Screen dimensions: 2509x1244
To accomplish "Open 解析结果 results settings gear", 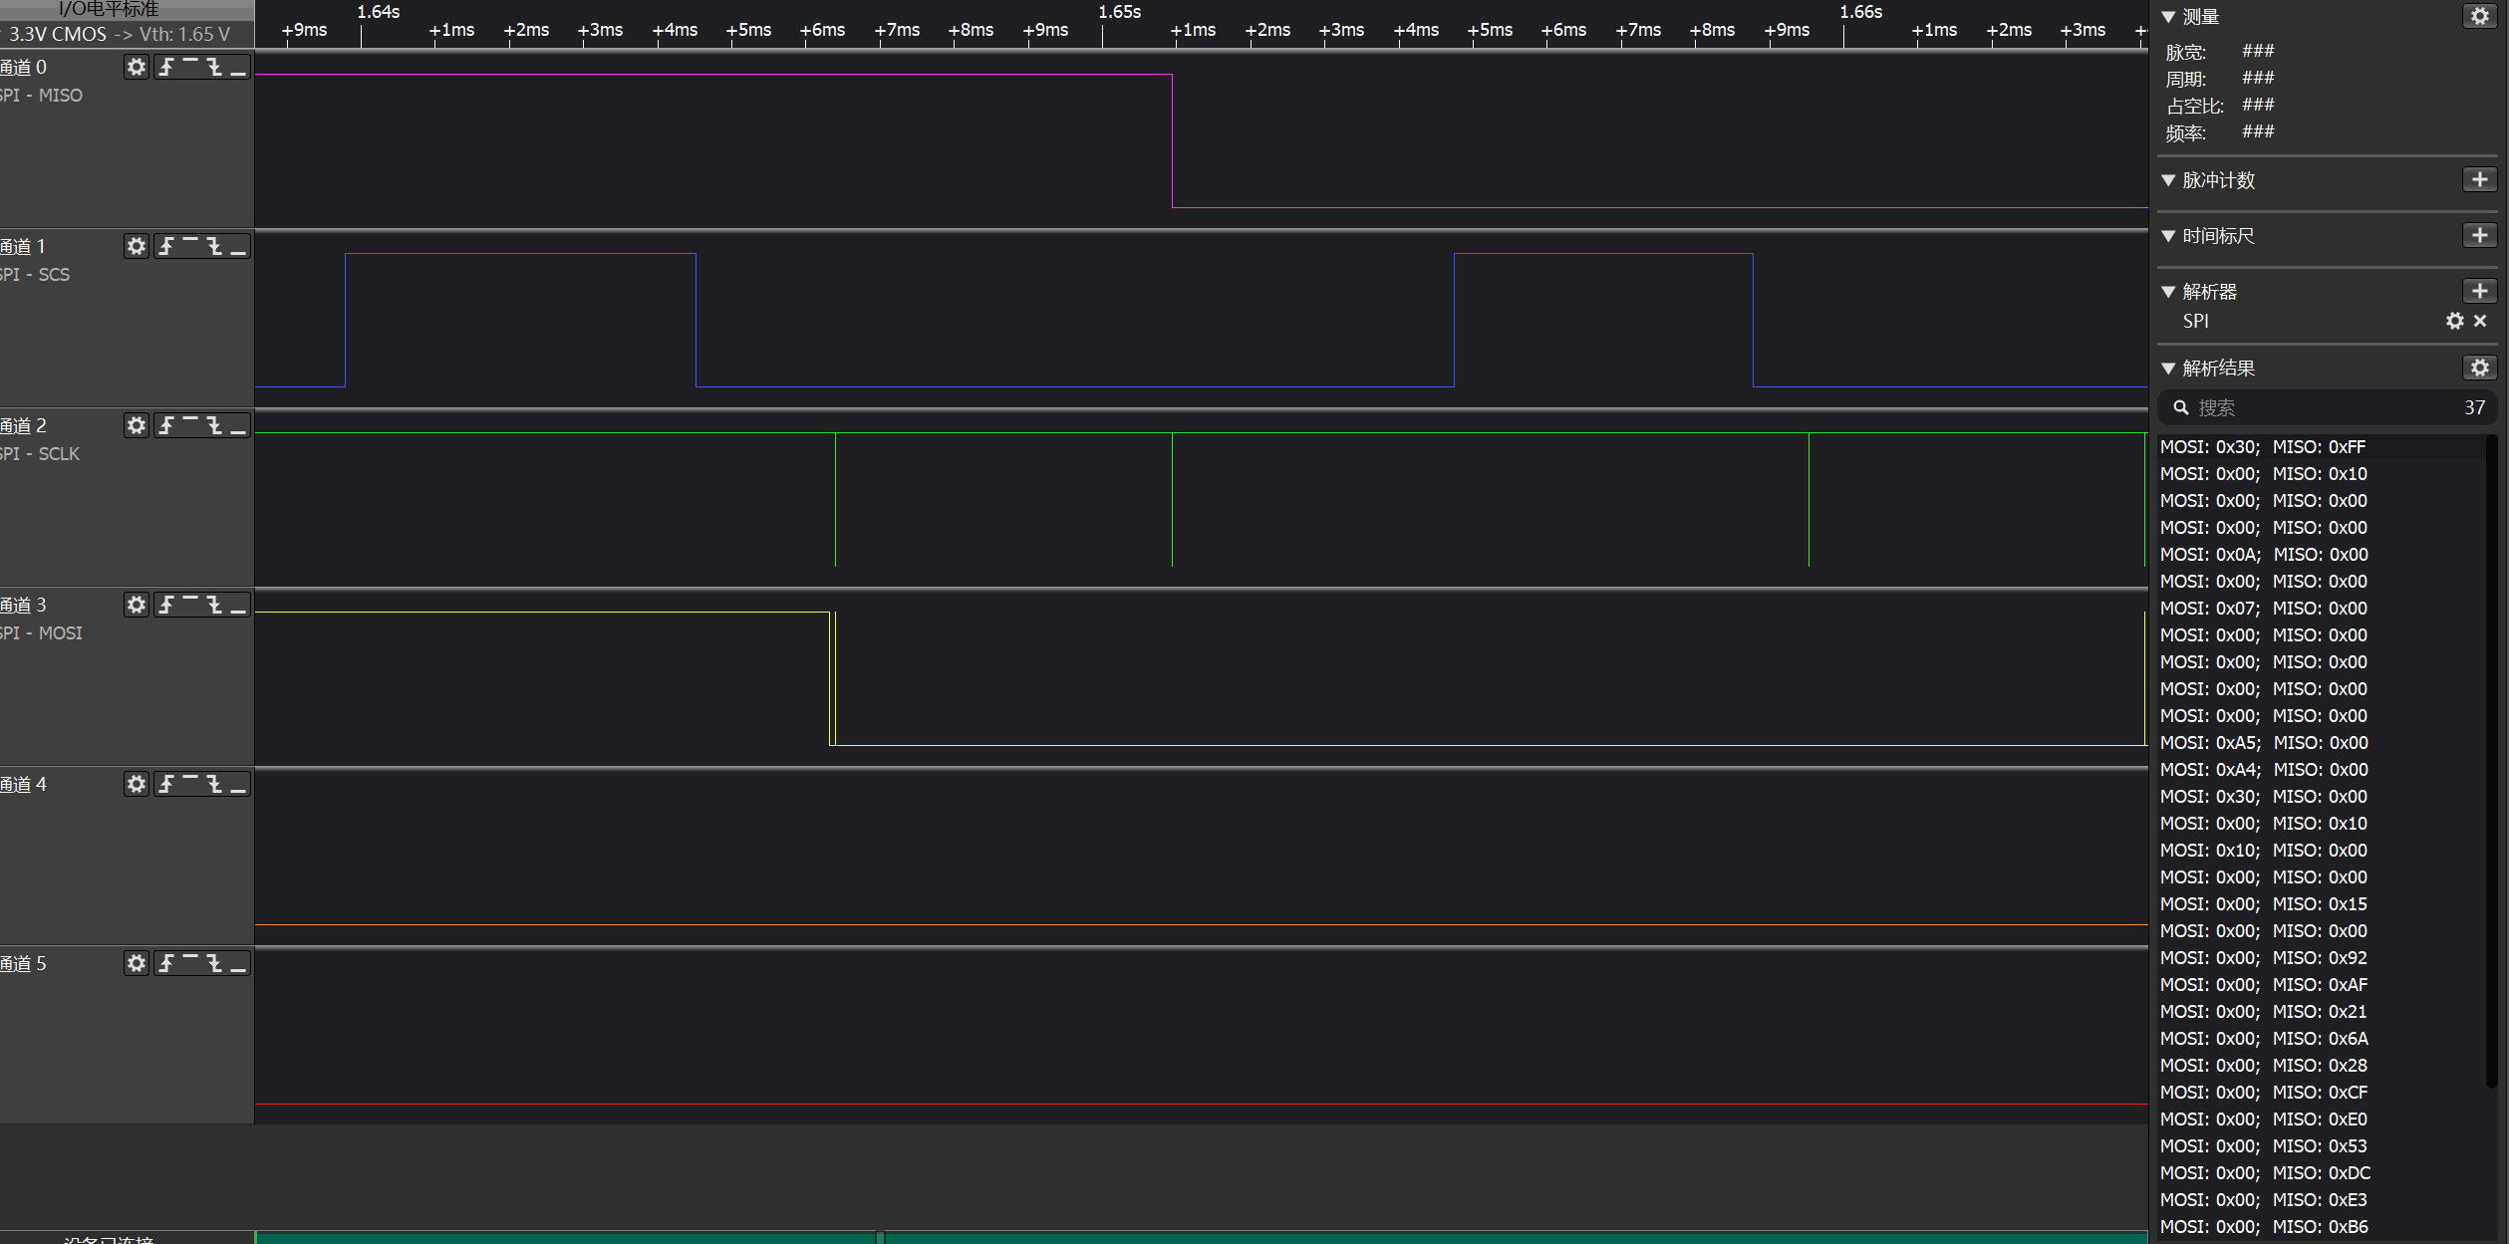I will [x=2479, y=368].
